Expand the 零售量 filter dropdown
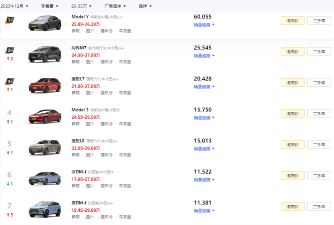Screen dimensions: 334x225 click(49, 6)
